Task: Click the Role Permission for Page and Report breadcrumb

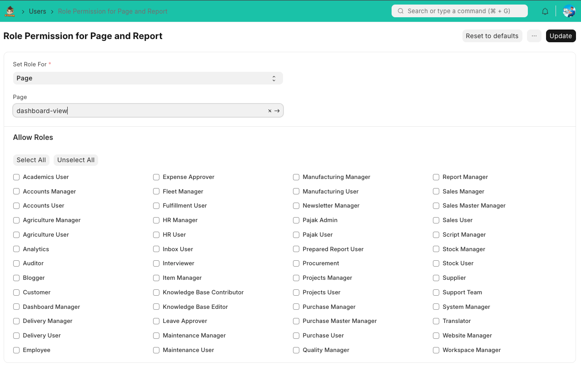Action: (113, 11)
